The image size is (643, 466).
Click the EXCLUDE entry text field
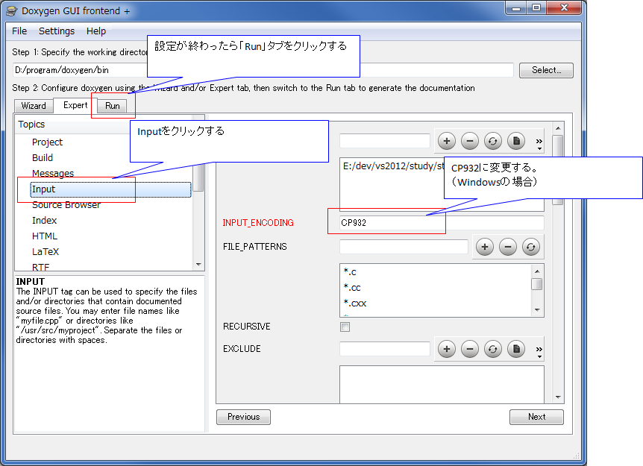385,349
